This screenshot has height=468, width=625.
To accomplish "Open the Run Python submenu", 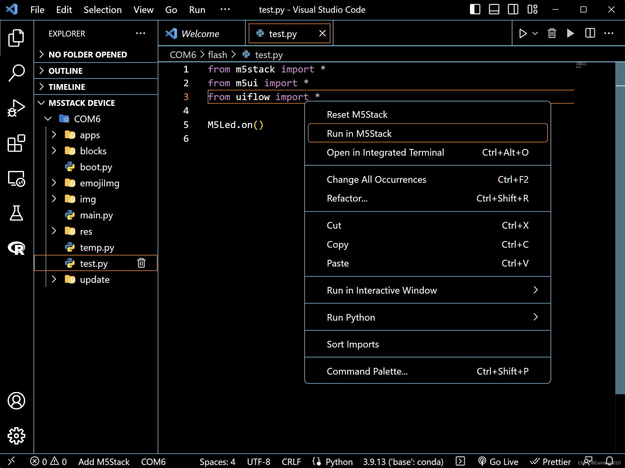I will pos(427,317).
